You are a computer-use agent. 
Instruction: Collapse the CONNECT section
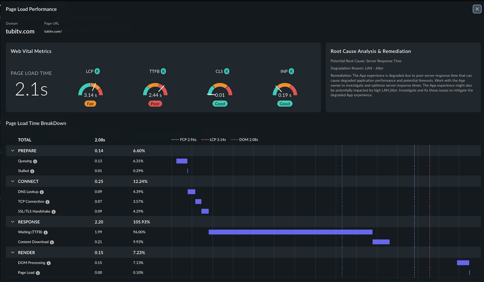click(13, 181)
